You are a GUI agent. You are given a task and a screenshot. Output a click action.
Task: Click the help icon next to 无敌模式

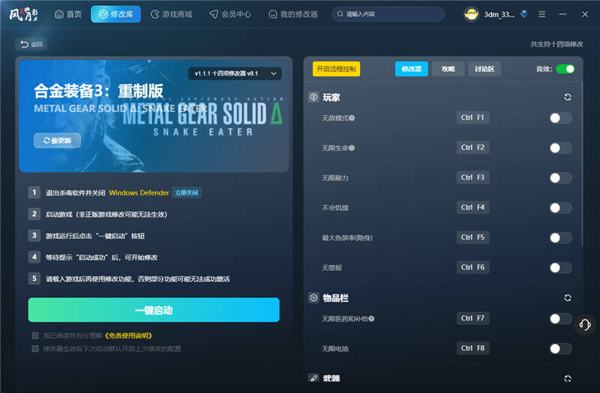coord(352,118)
